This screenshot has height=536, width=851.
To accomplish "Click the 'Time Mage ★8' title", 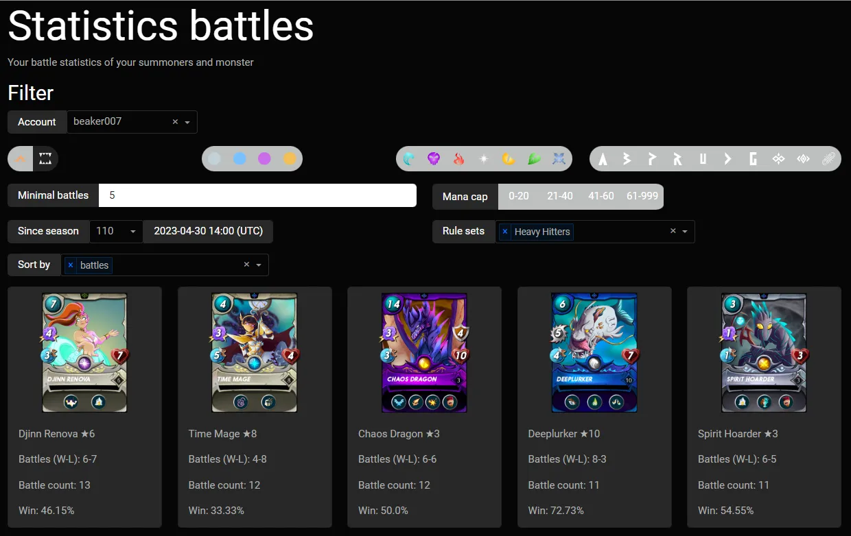I will pyautogui.click(x=222, y=434).
